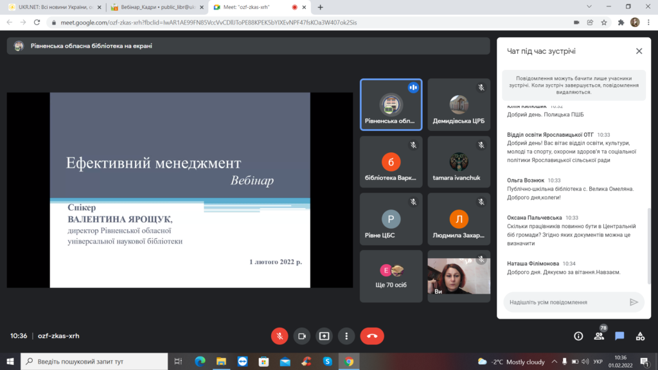Open the activities icon
The width and height of the screenshot is (658, 370).
click(x=640, y=335)
